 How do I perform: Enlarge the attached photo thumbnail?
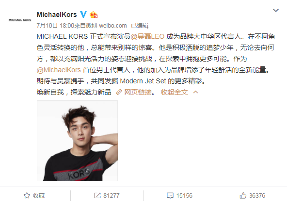(77, 141)
